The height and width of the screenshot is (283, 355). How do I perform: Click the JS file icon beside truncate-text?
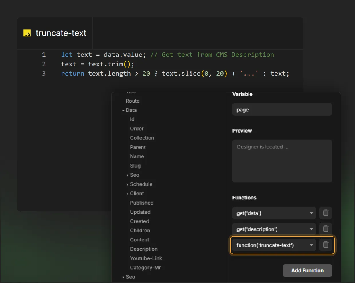[27, 33]
